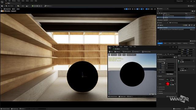Open the Outliner settings gear icon

point(194,11)
